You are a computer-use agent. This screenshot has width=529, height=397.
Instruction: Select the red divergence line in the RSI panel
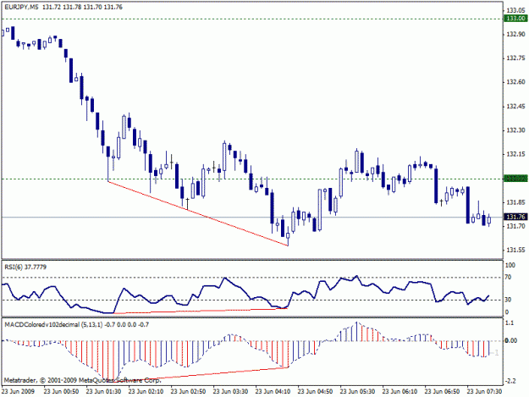coord(201,311)
